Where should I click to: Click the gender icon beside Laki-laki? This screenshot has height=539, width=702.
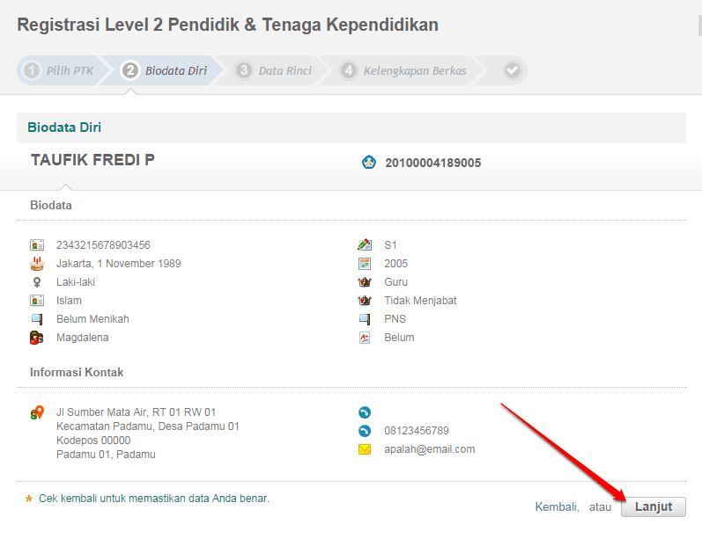pyautogui.click(x=37, y=282)
